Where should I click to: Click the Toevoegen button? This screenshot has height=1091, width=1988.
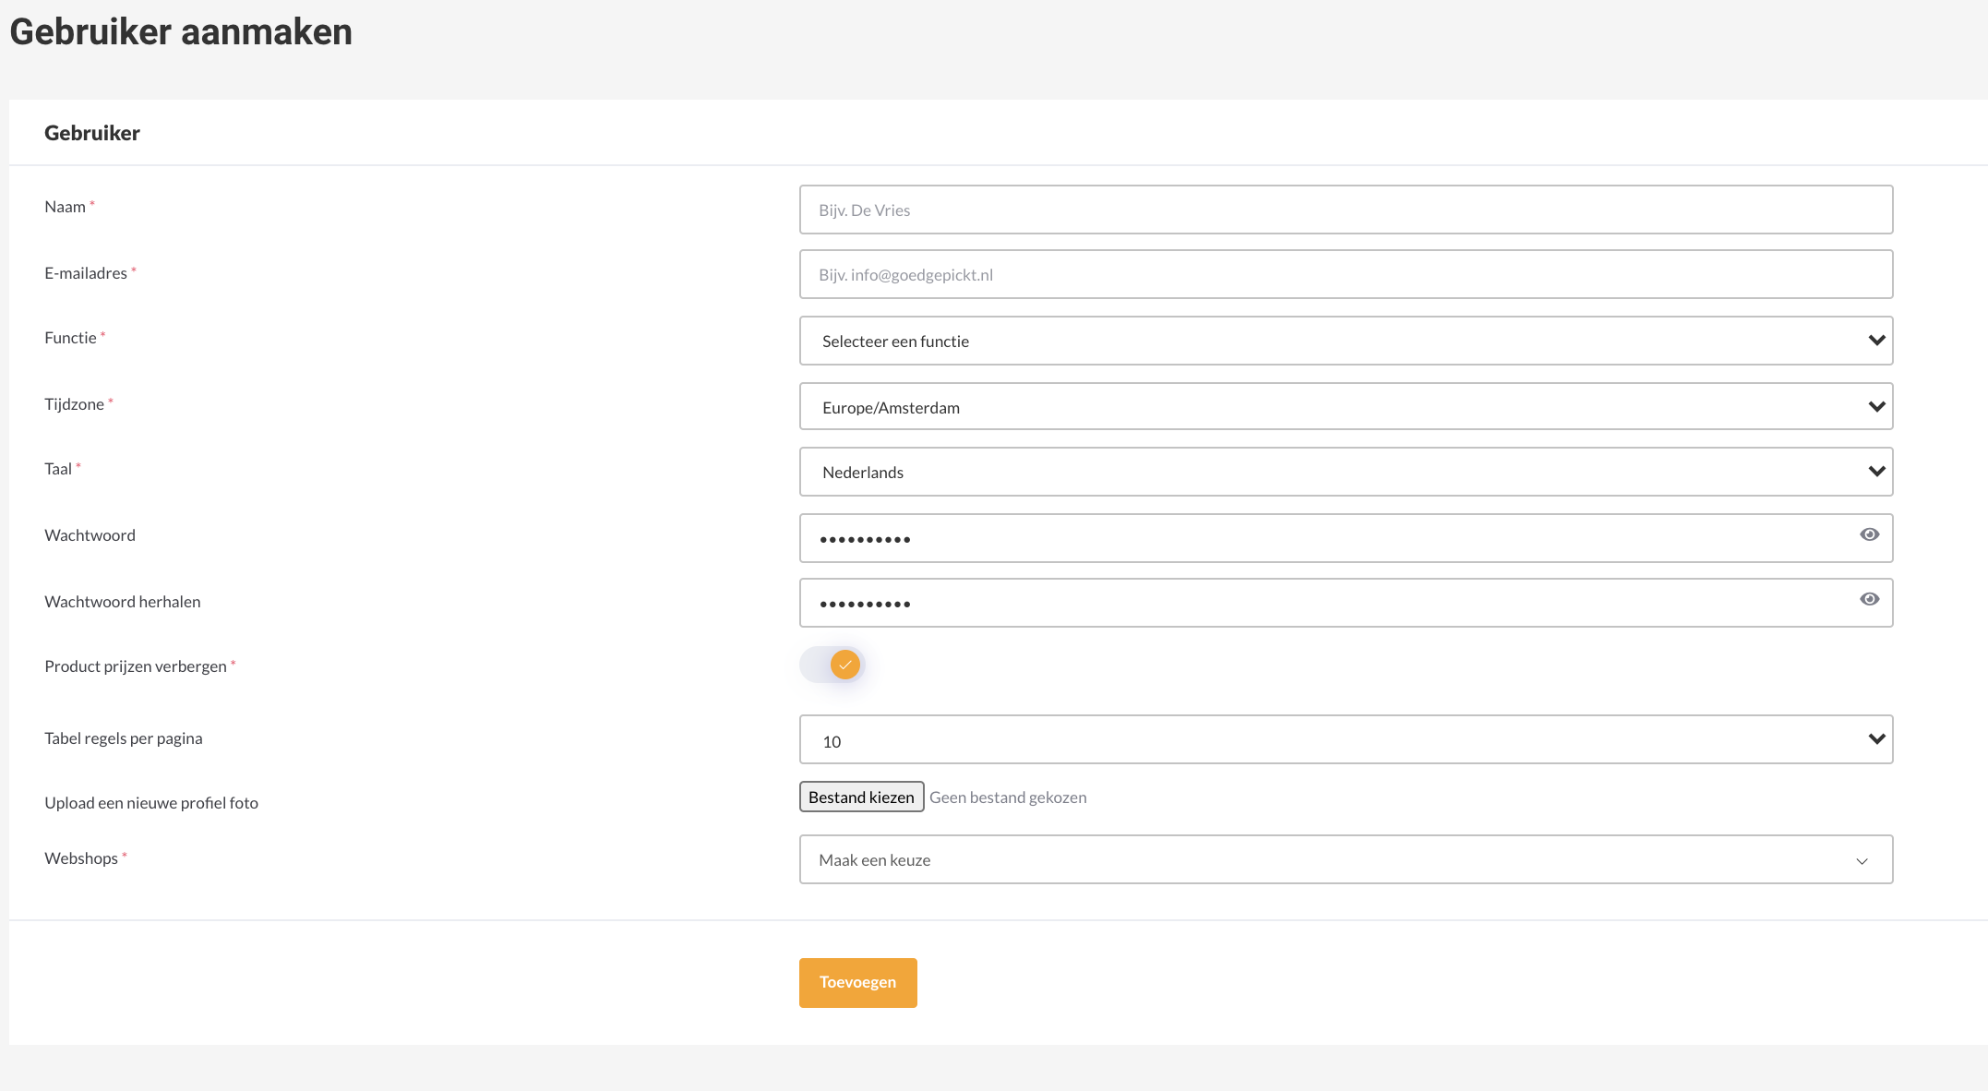[x=857, y=982]
